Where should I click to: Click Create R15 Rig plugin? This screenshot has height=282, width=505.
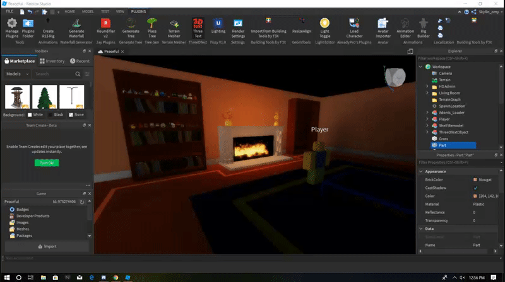tap(48, 28)
